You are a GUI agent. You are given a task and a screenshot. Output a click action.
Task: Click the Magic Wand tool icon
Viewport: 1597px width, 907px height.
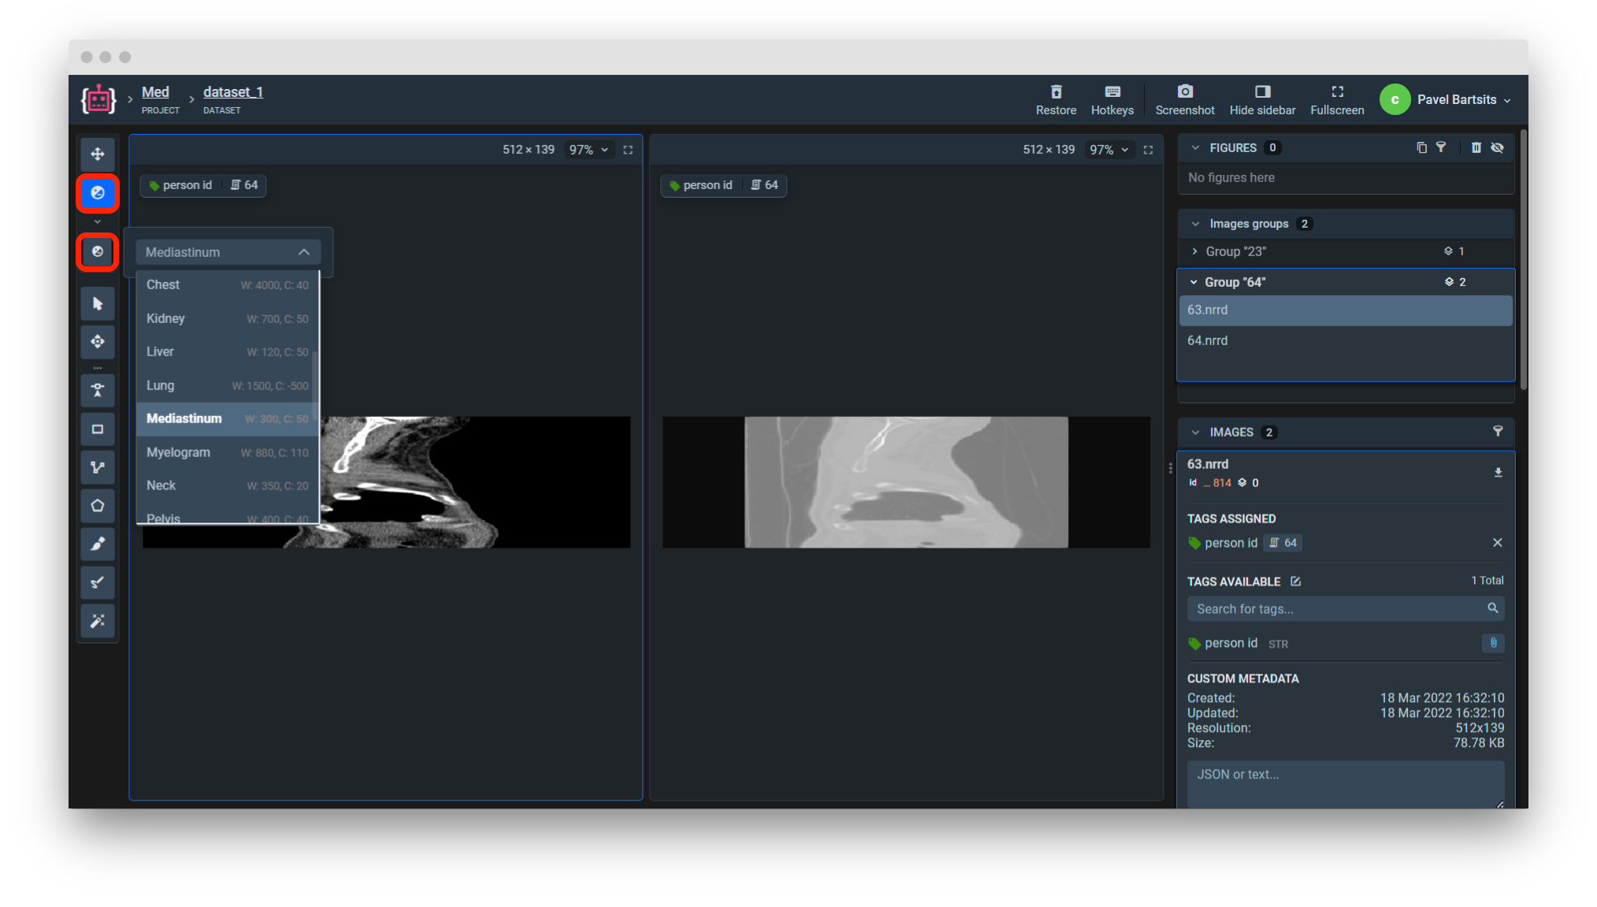(97, 621)
